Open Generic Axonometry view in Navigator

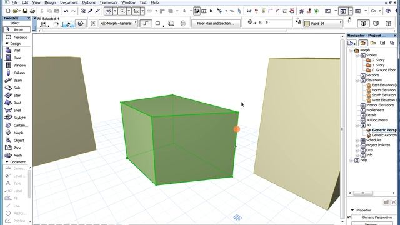point(382,135)
